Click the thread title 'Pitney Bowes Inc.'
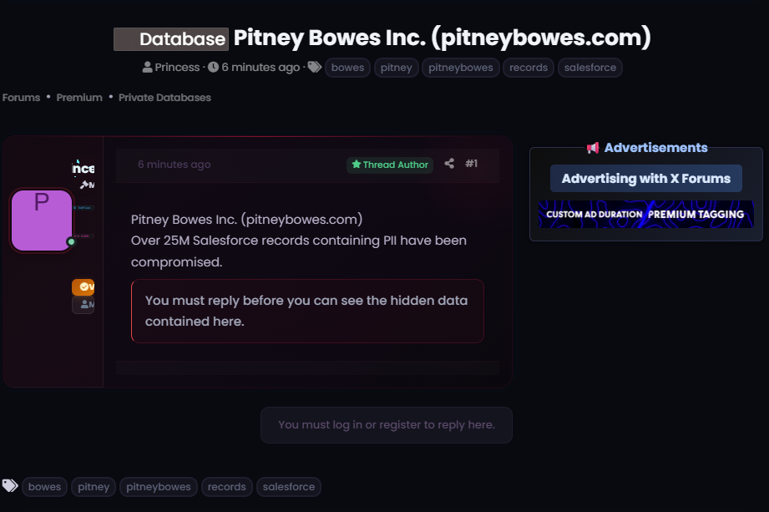Viewport: 769px width, 512px height. tap(443, 38)
